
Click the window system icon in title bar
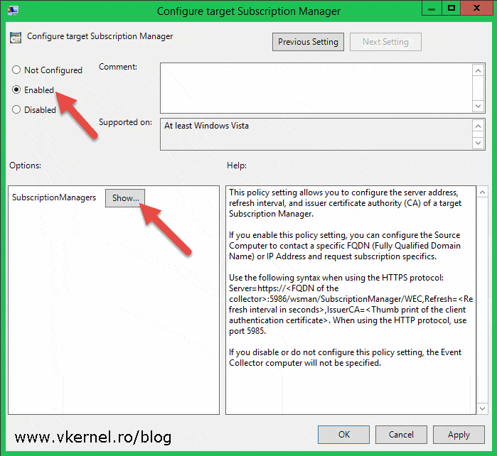(x=13, y=11)
